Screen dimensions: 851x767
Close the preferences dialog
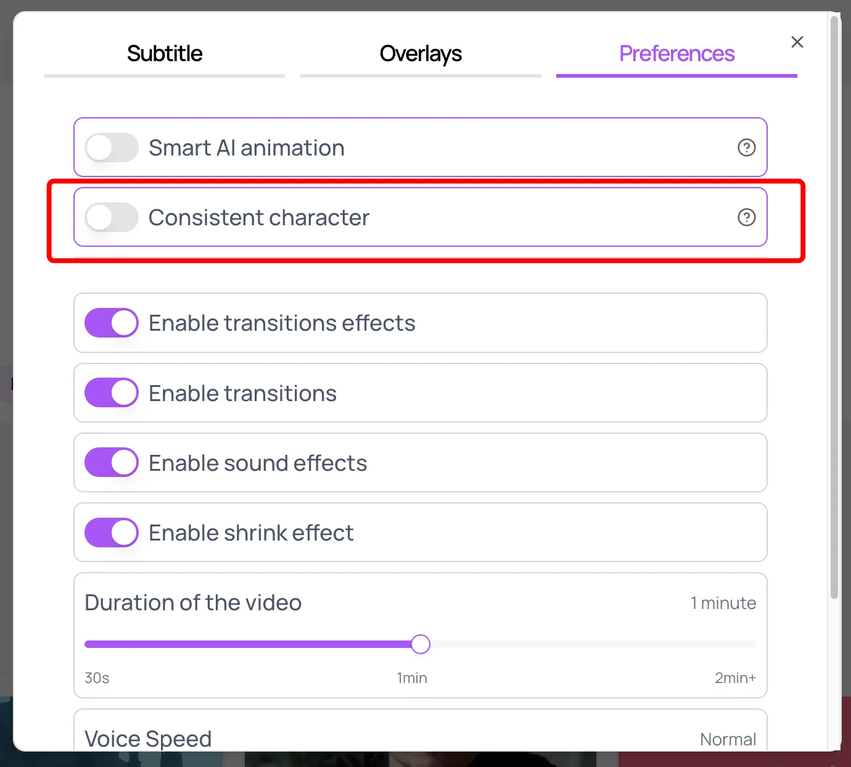tap(797, 42)
